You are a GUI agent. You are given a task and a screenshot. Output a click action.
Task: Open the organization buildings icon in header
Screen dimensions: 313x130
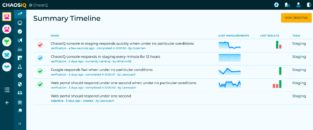coord(287,5)
